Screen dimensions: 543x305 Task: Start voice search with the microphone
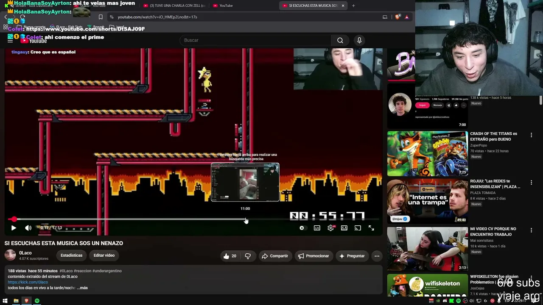pyautogui.click(x=359, y=40)
